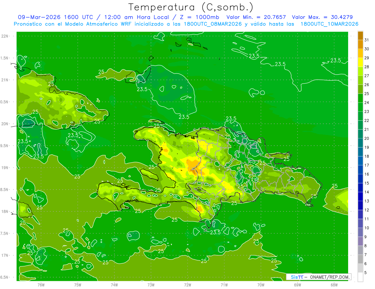Viewport: 375px width, 289px height.
Task: Click the orange legend swatch between 30 and 31
Action: (x=360, y=45)
